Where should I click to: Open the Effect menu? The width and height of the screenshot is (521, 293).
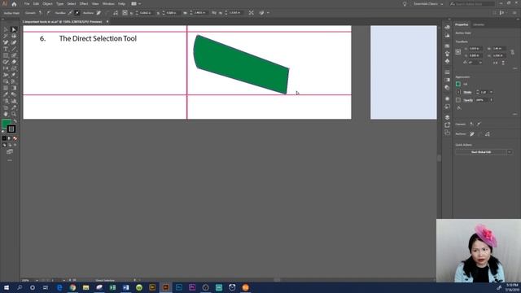pyautogui.click(x=84, y=4)
